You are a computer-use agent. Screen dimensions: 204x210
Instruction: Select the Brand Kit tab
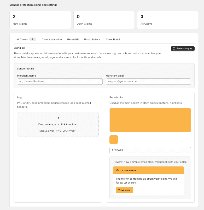73,40
